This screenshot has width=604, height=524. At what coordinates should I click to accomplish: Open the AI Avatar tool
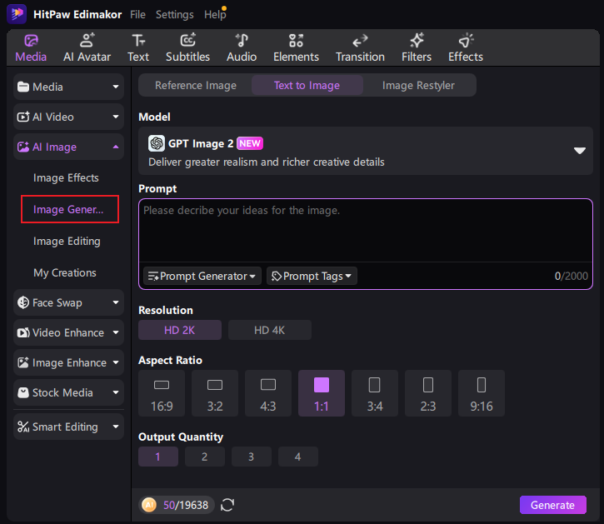[87, 48]
